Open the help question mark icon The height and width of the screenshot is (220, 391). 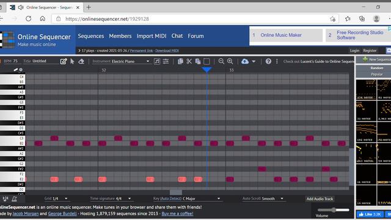268,61
